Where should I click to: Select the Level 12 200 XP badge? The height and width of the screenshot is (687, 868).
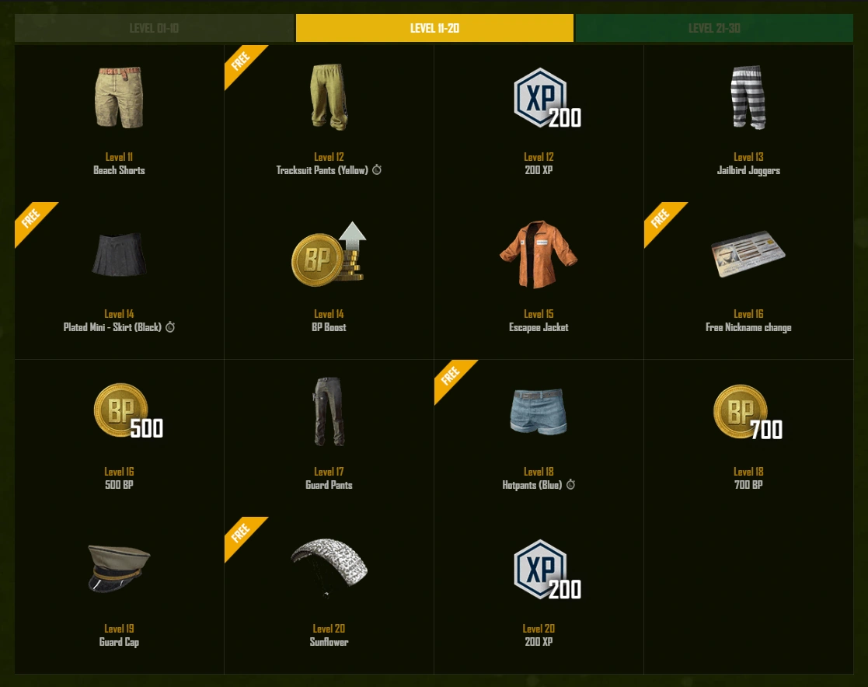[x=547, y=98]
